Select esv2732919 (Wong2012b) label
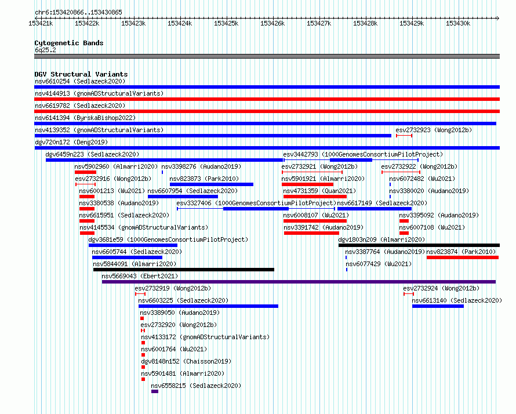Image resolution: width=516 pixels, height=414 pixels. click(173, 288)
